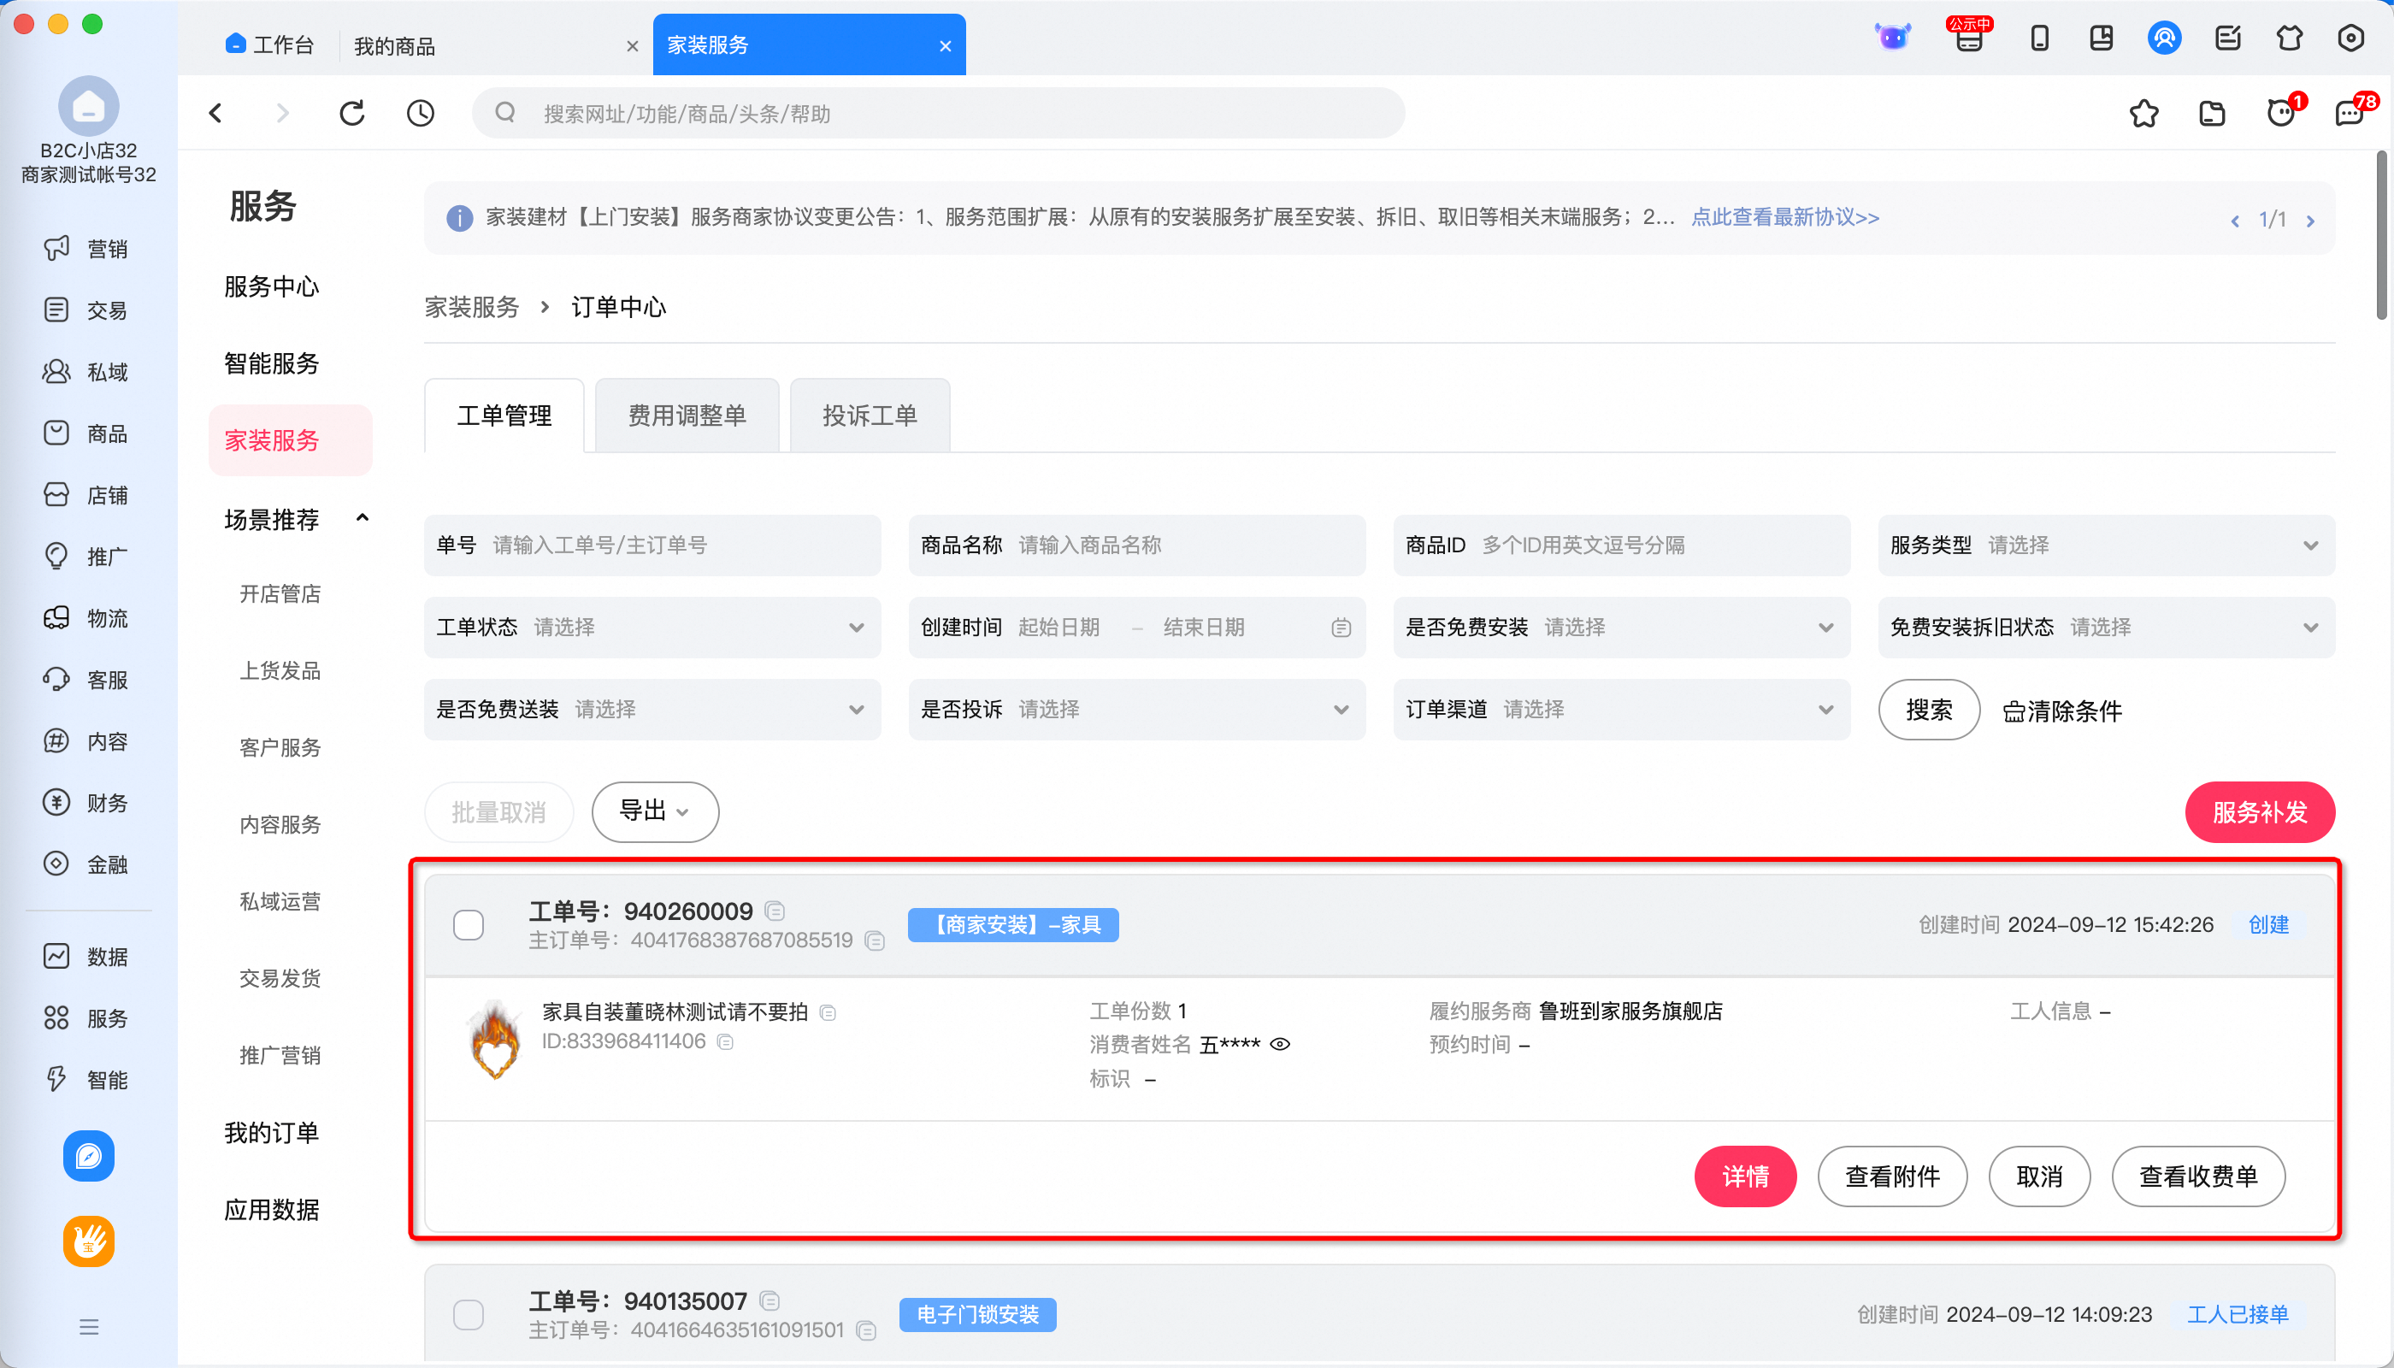Reload the page with refresh icon
2394x1368 pixels.
point(351,114)
